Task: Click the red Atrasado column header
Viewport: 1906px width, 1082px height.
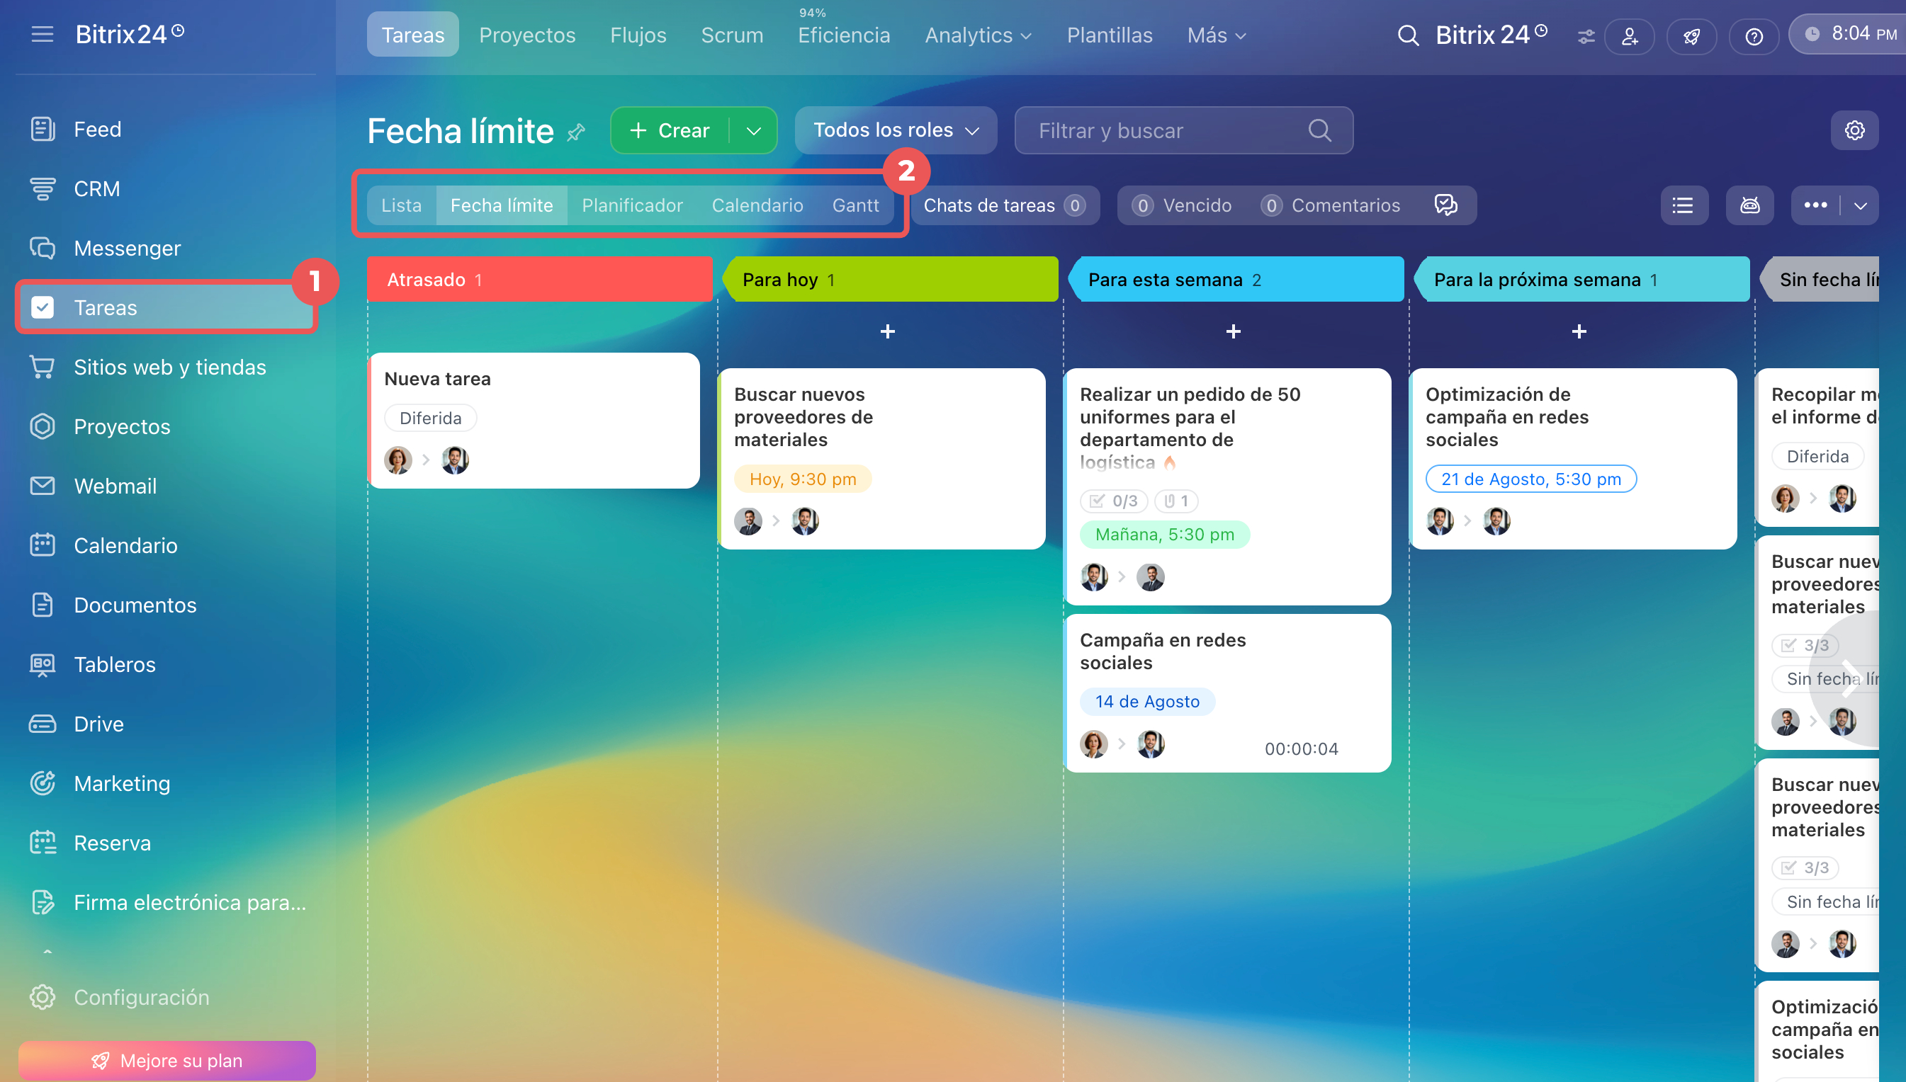Action: (540, 280)
